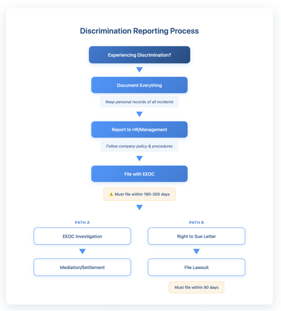This screenshot has height=311, width=281.
Task: Click the arrow below the 180-300 days notice
Action: click(139, 207)
